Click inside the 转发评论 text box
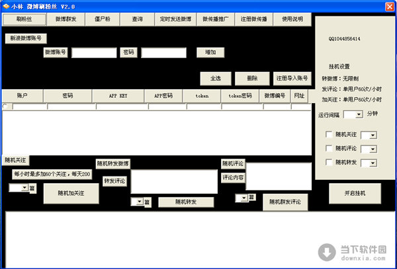397x269 pixels. coord(174,182)
